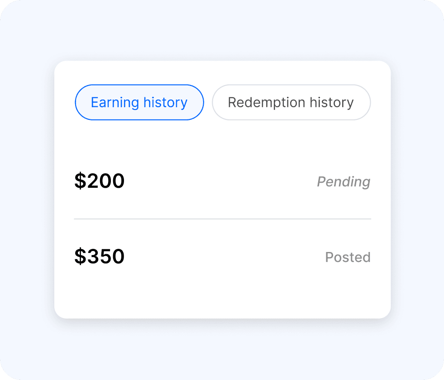This screenshot has height=380, width=444.
Task: Click the Redemption history pill button
Action: pos(291,102)
